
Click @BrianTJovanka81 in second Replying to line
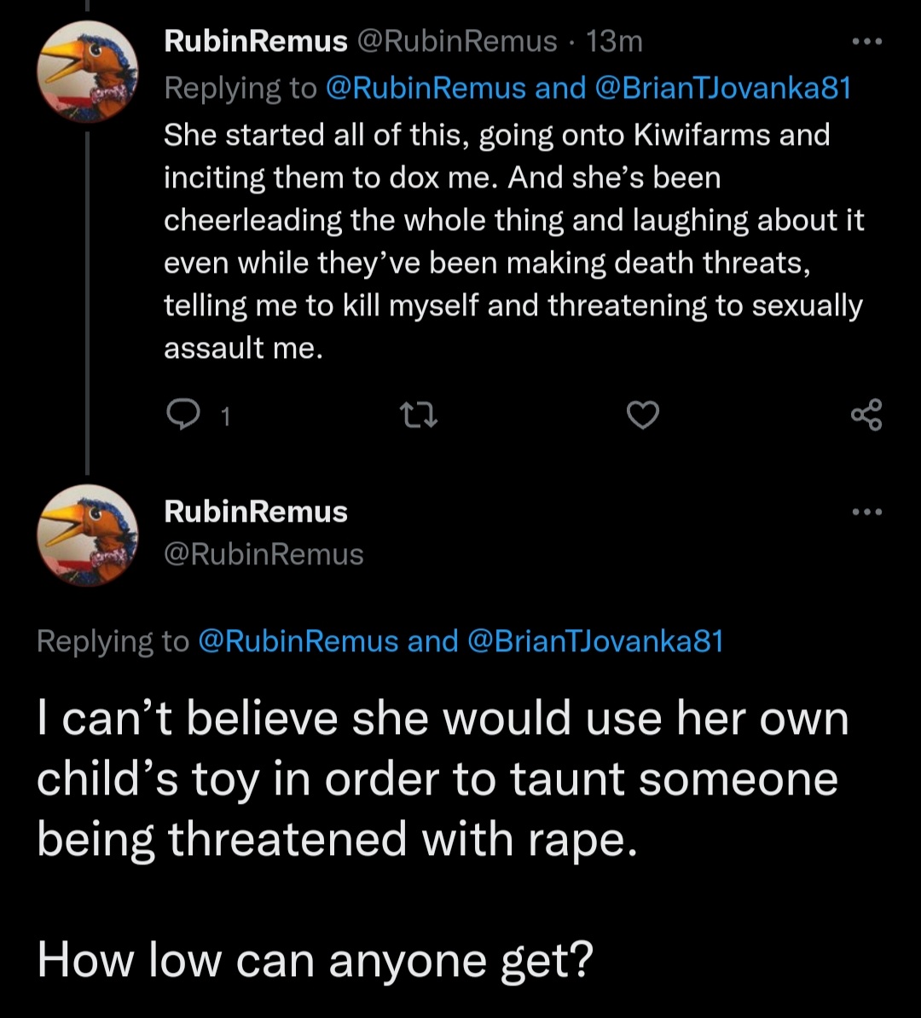595,641
